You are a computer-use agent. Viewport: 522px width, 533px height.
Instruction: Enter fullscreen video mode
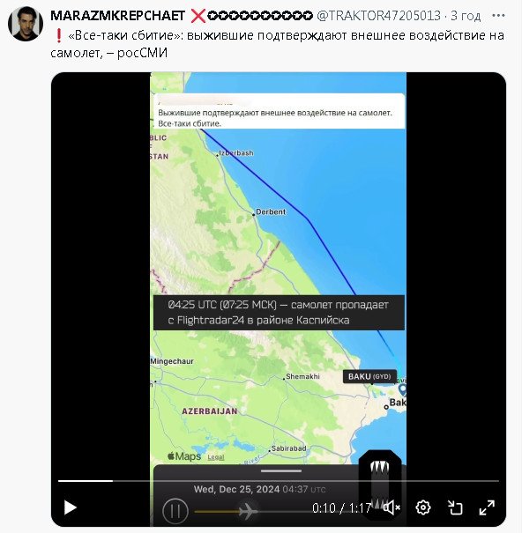[487, 507]
